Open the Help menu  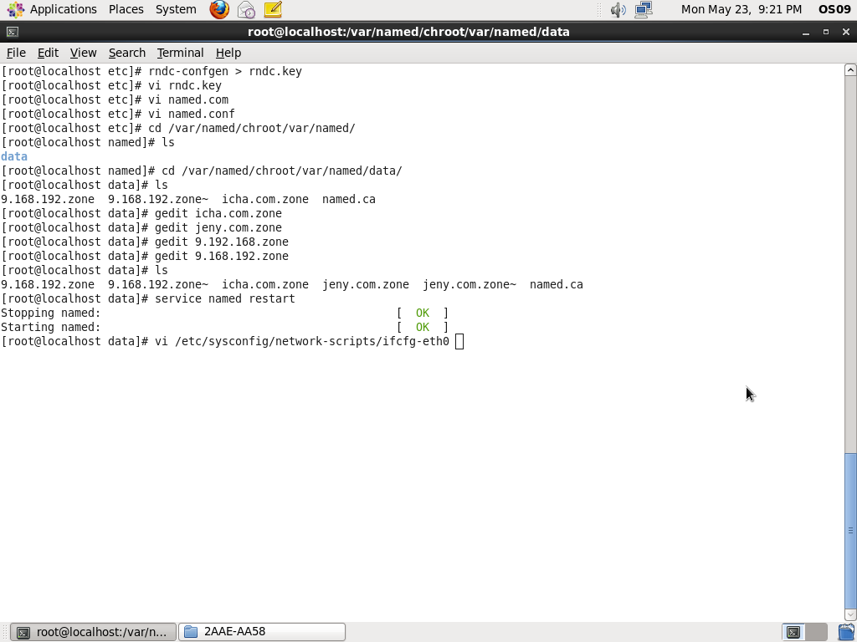click(x=228, y=52)
